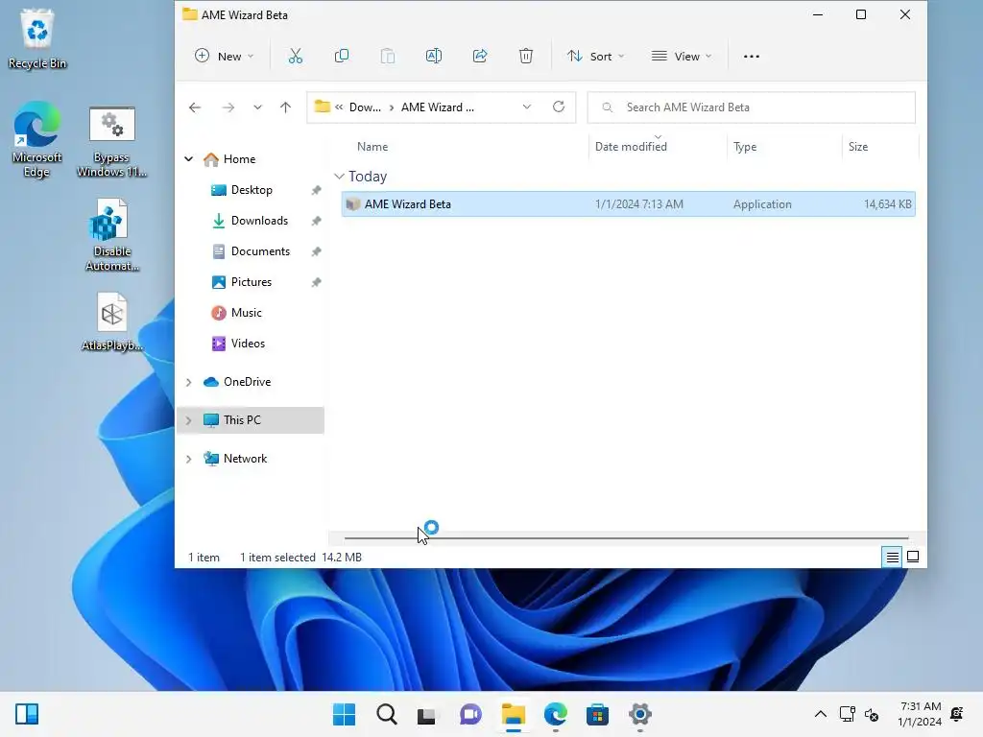This screenshot has width=983, height=737.
Task: Sort by the Name column header
Action: 372,147
